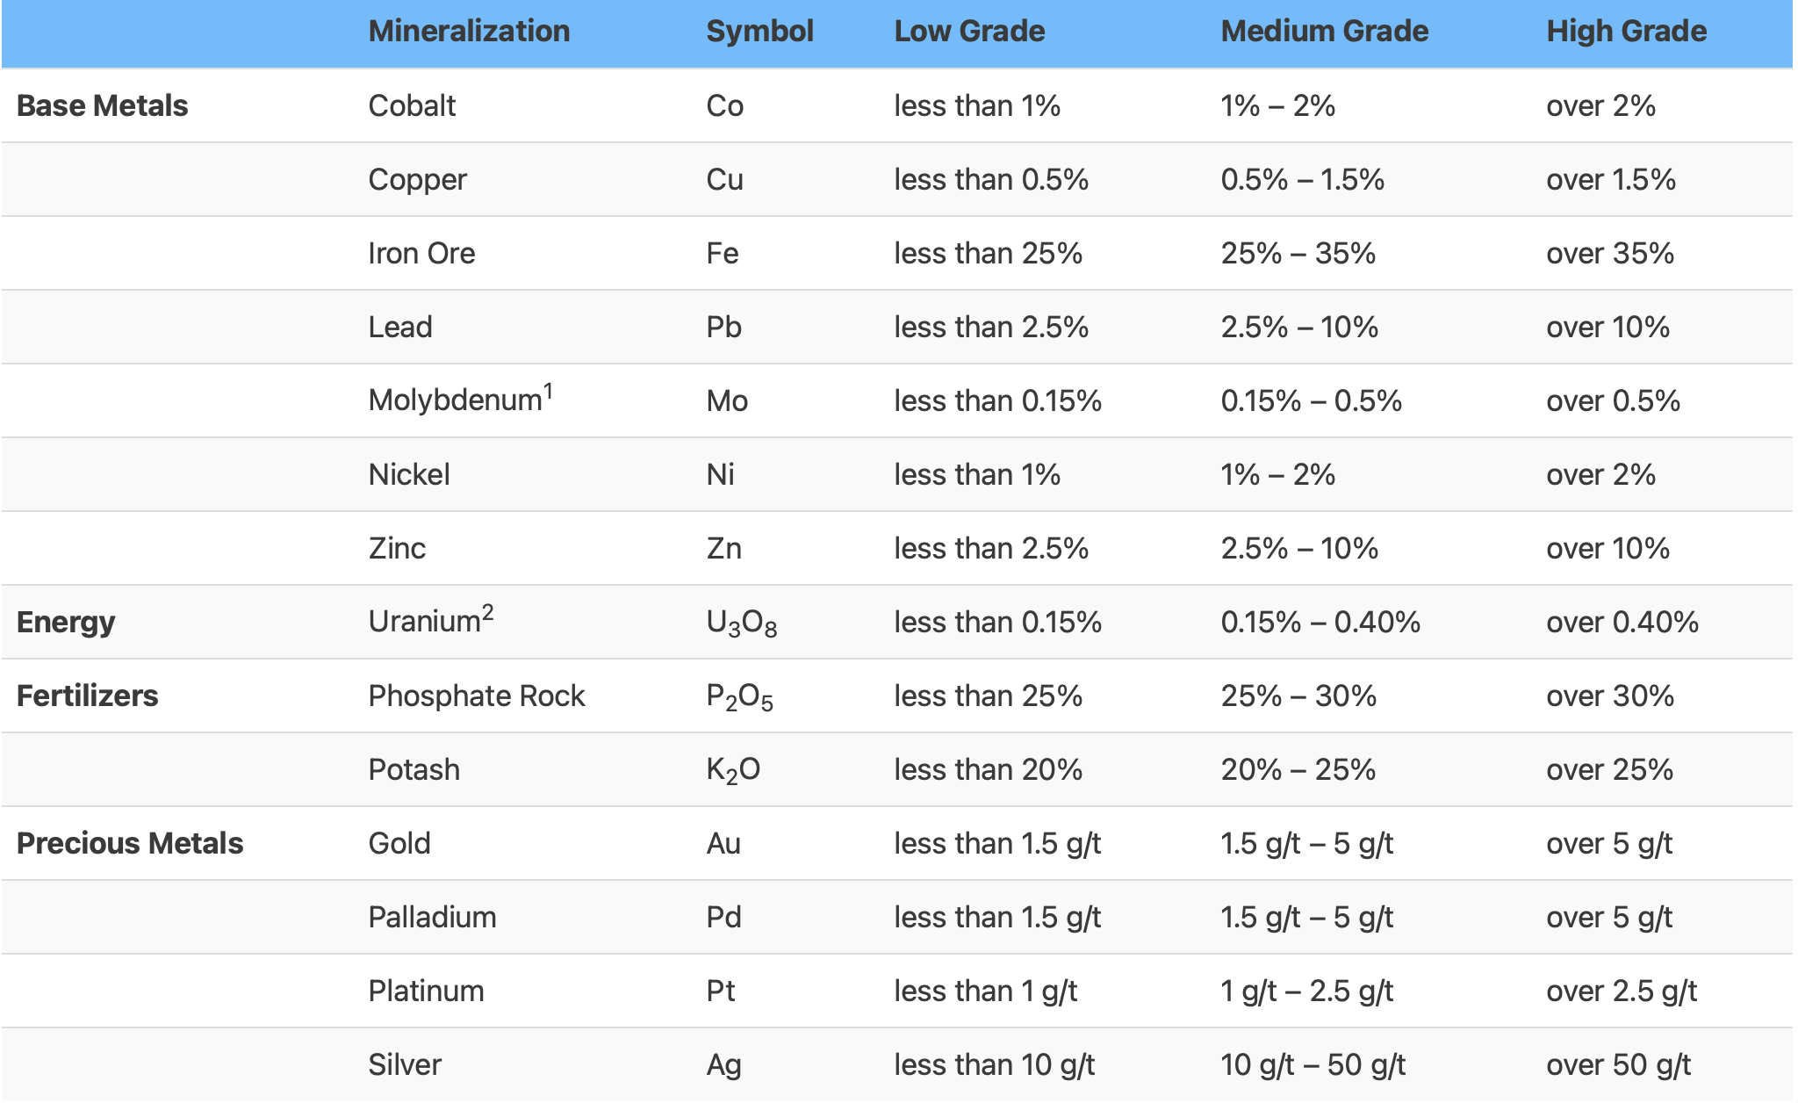
Task: Click the Mineralization column header
Action: 469,32
